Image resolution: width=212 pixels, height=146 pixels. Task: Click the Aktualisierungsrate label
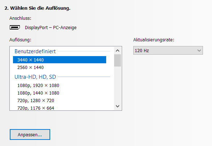154,40
